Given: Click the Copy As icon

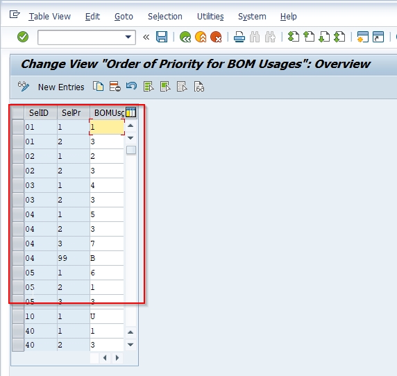Looking at the screenshot, I should [x=99, y=87].
